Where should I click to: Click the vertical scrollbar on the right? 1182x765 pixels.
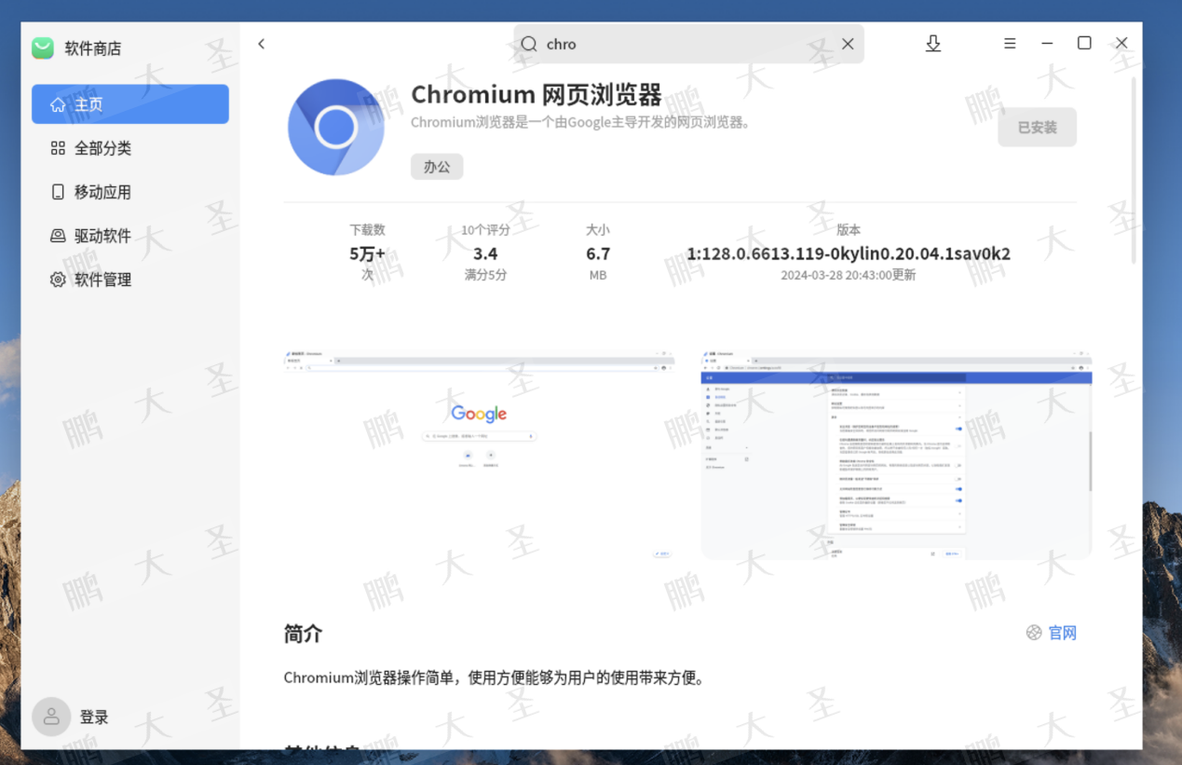pyautogui.click(x=1134, y=169)
